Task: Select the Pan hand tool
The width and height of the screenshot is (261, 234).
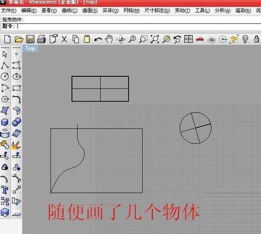Action: pos(109,39)
